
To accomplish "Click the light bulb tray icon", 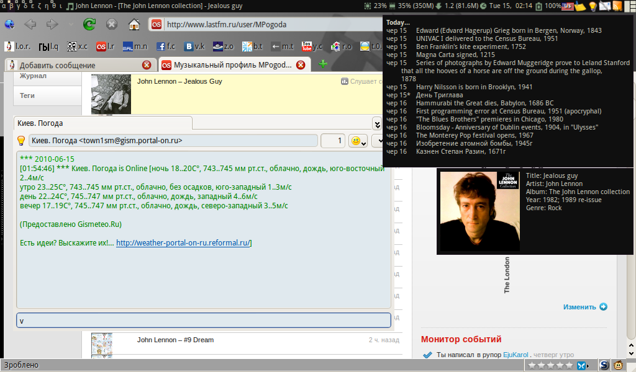I will point(593,6).
